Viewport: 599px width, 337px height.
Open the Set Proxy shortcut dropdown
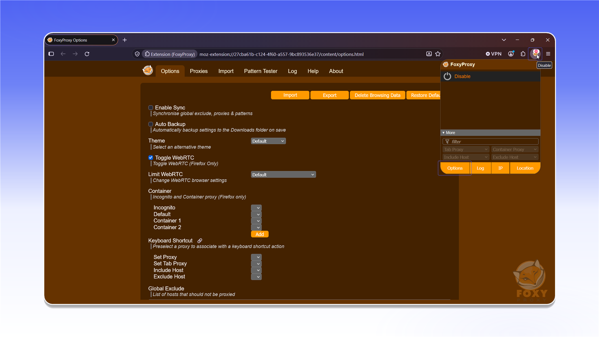(256, 257)
